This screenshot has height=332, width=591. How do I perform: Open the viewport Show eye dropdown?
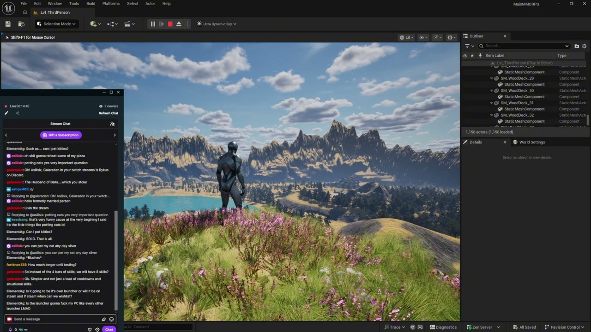pyautogui.click(x=423, y=37)
